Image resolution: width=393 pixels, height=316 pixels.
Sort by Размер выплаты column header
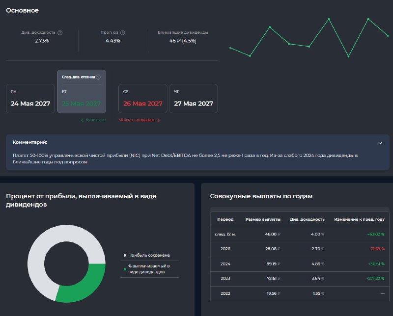pyautogui.click(x=263, y=219)
